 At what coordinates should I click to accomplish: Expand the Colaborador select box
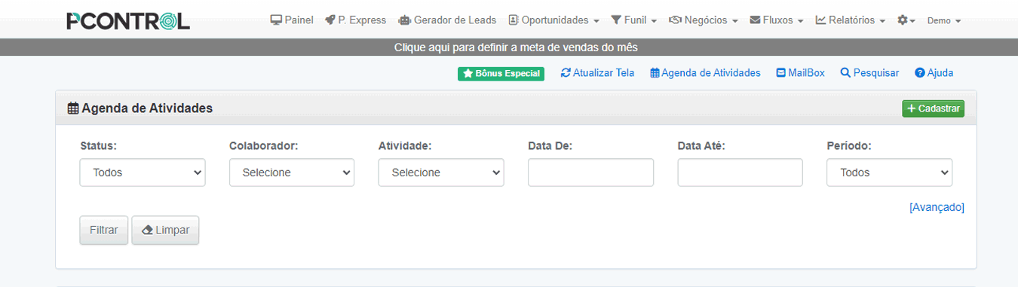[x=292, y=173]
